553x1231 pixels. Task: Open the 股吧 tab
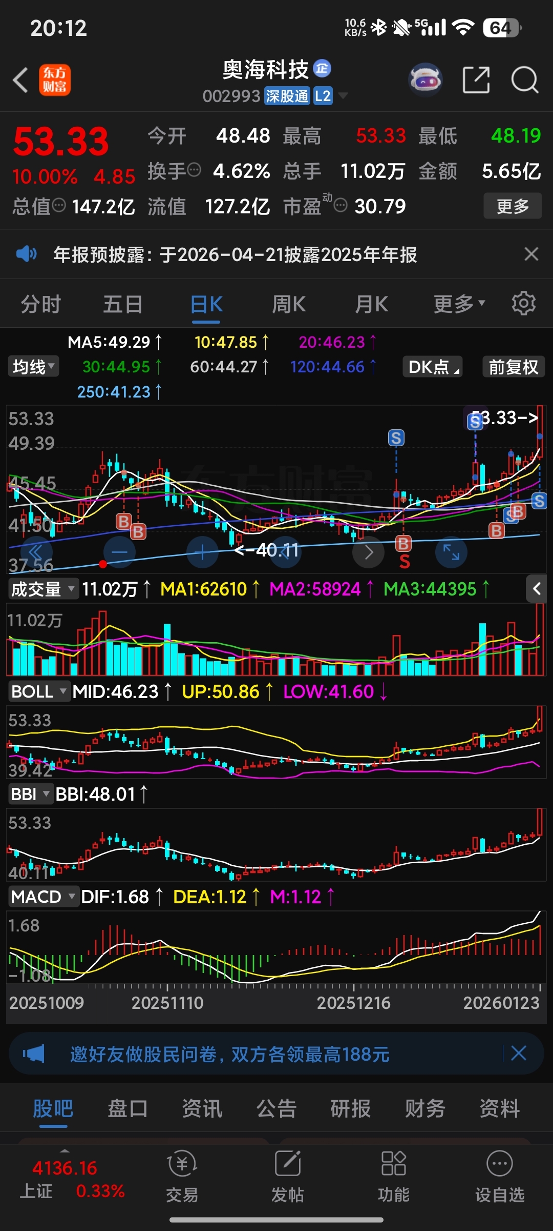tap(53, 1108)
